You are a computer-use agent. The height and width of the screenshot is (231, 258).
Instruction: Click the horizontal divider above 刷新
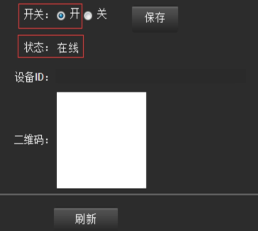coord(129,194)
